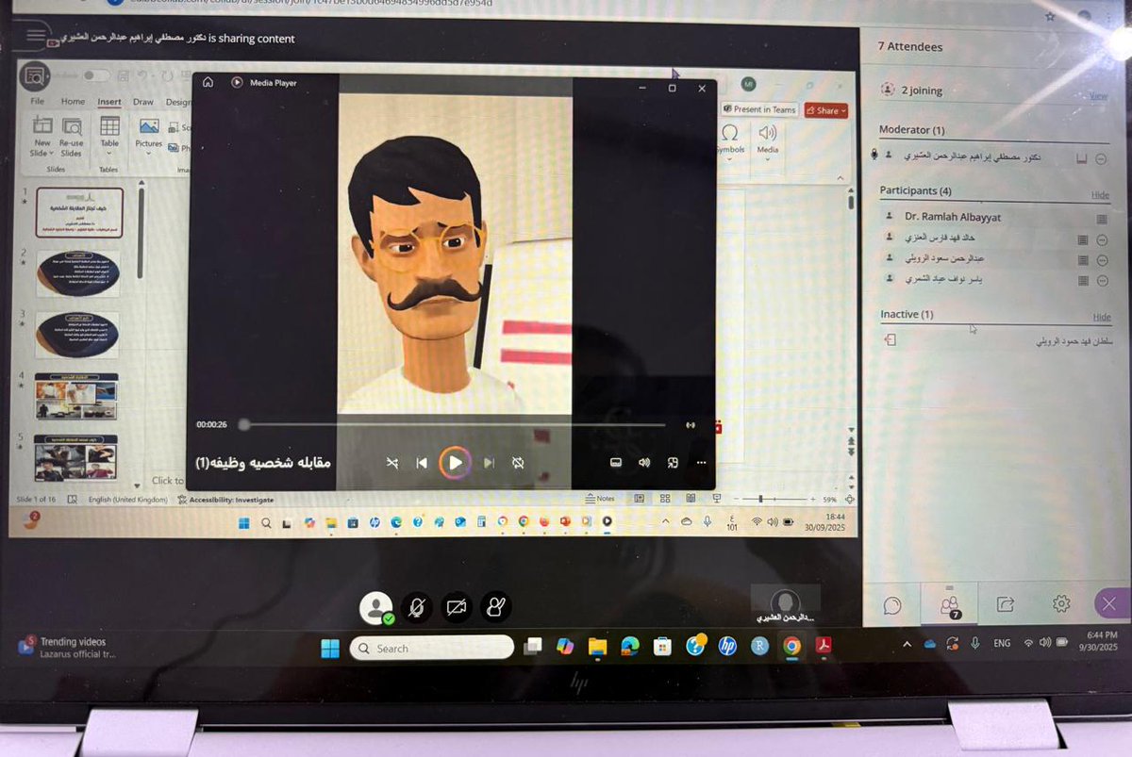Select Dr. Ramlah Albayyat in participants

pos(953,218)
